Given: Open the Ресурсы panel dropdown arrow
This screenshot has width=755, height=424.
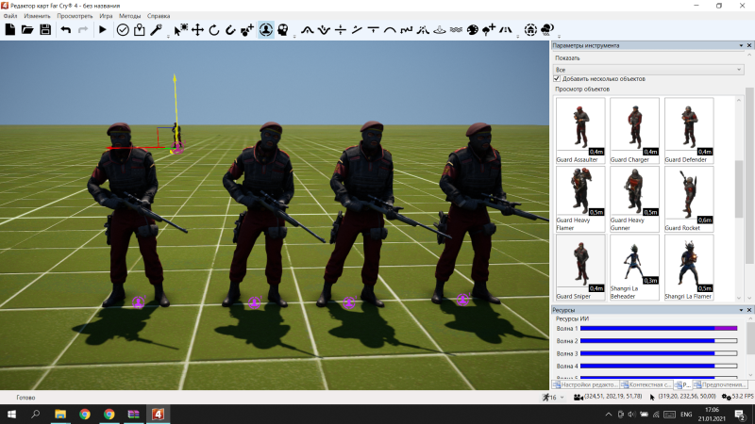Looking at the screenshot, I should [741, 310].
